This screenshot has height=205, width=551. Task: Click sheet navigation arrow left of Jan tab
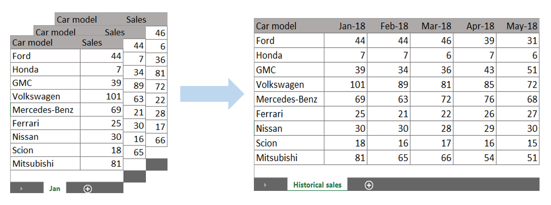point(21,189)
